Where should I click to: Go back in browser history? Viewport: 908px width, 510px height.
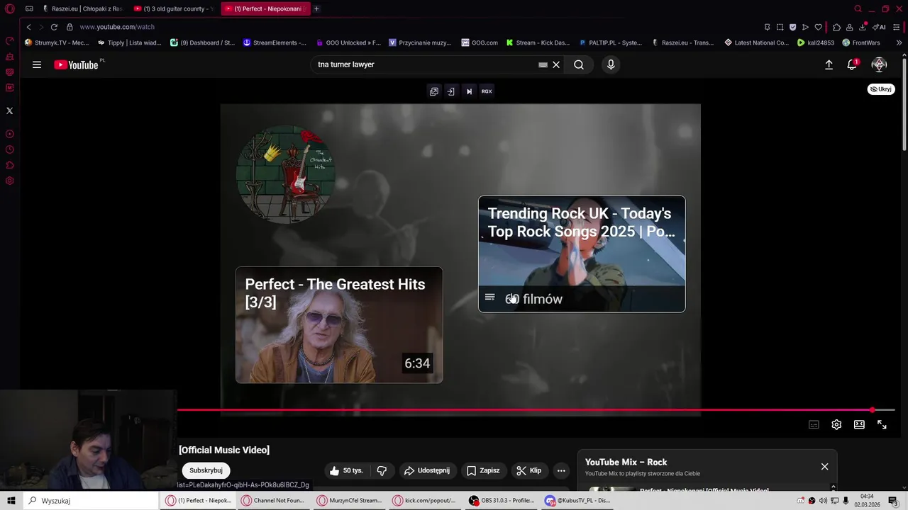[x=28, y=27]
